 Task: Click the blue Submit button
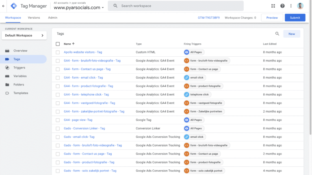295,18
